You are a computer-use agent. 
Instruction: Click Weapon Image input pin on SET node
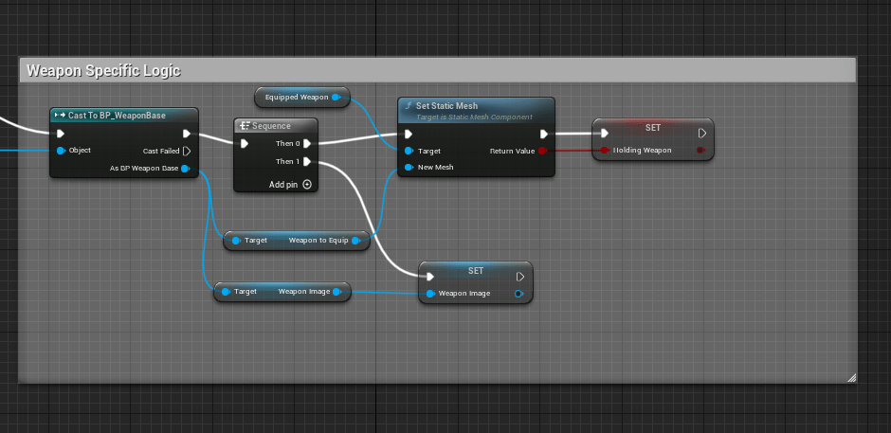coord(430,294)
